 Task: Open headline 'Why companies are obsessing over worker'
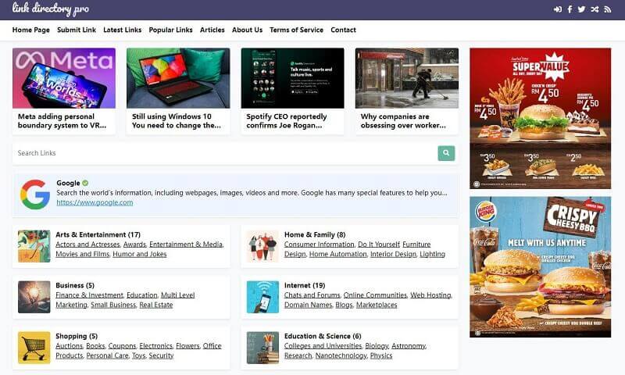[x=403, y=121]
